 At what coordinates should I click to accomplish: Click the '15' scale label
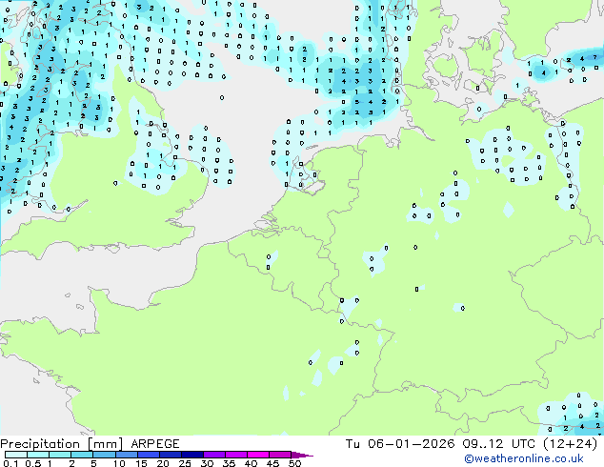[x=141, y=463]
